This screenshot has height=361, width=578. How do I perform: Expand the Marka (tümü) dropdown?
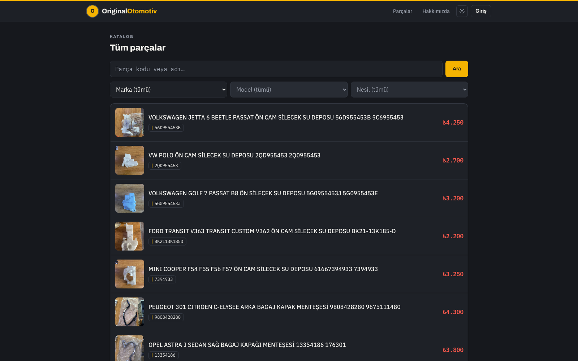click(168, 90)
